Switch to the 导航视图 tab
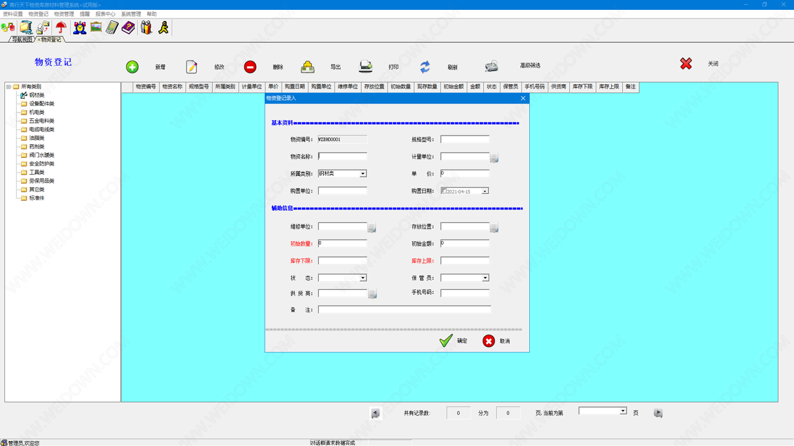The height and width of the screenshot is (446, 794). coord(22,39)
